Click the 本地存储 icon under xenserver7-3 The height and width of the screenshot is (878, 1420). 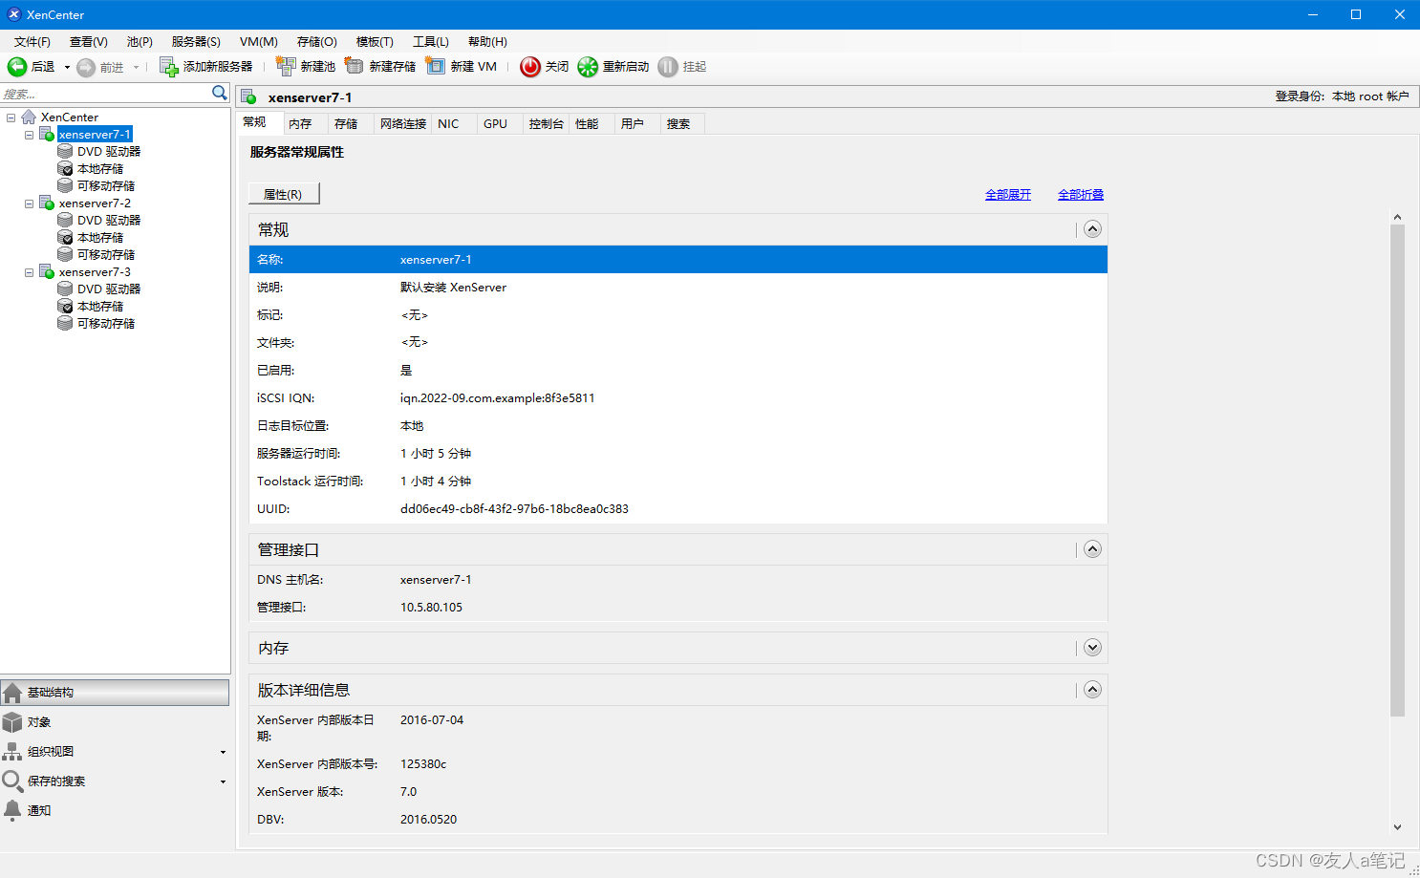[x=65, y=306]
